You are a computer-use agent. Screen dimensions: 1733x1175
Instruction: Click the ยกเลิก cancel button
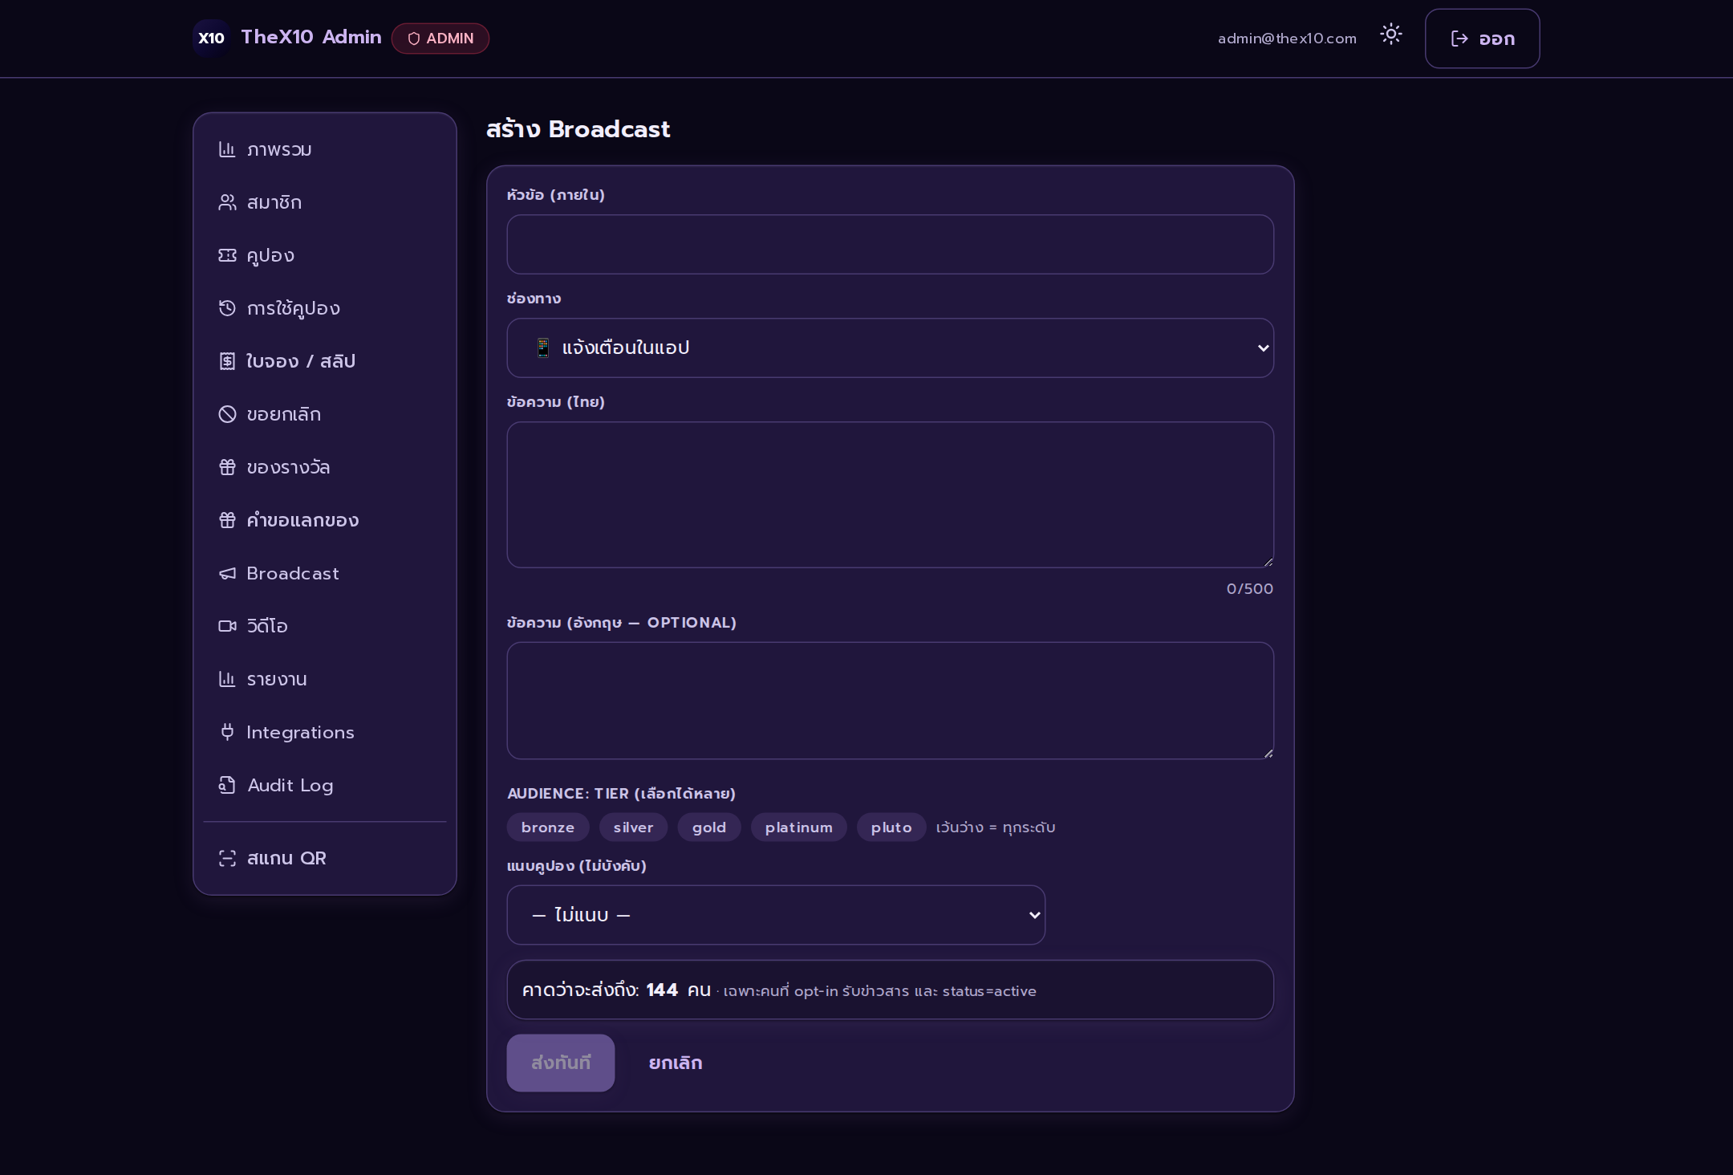coord(676,1063)
